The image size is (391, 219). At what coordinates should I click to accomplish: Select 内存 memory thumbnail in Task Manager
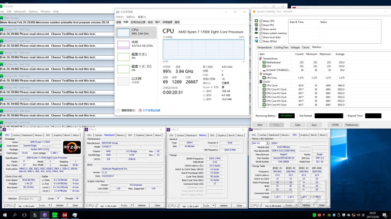(x=123, y=44)
